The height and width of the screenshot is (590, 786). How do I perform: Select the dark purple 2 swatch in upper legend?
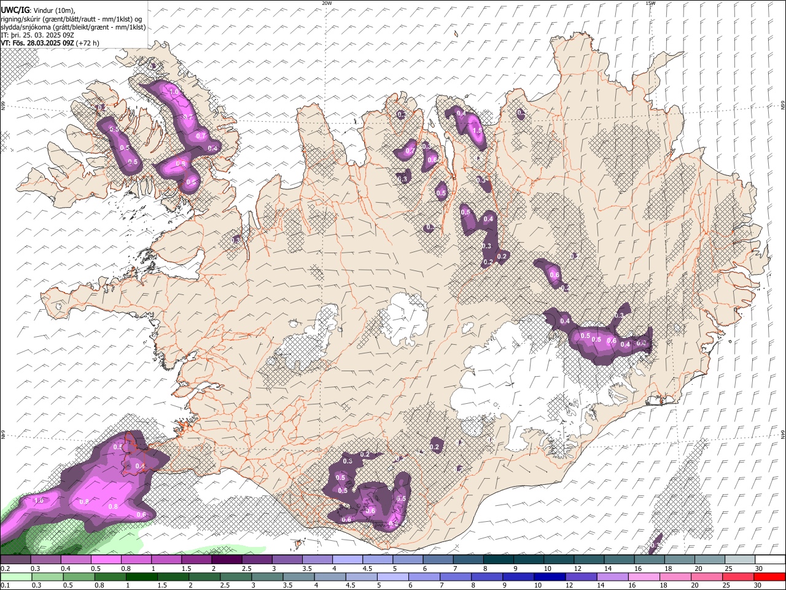pyautogui.click(x=227, y=560)
